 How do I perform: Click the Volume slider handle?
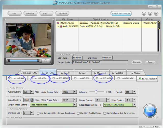[96, 92]
